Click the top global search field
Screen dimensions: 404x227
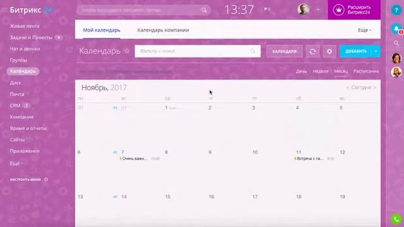click(x=143, y=10)
